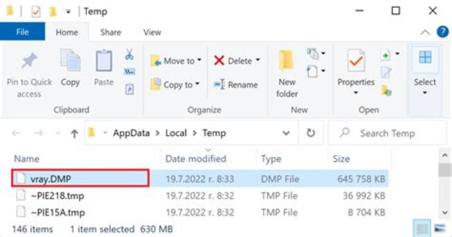Open Explorer help question mark
The height and width of the screenshot is (237, 452).
(443, 32)
